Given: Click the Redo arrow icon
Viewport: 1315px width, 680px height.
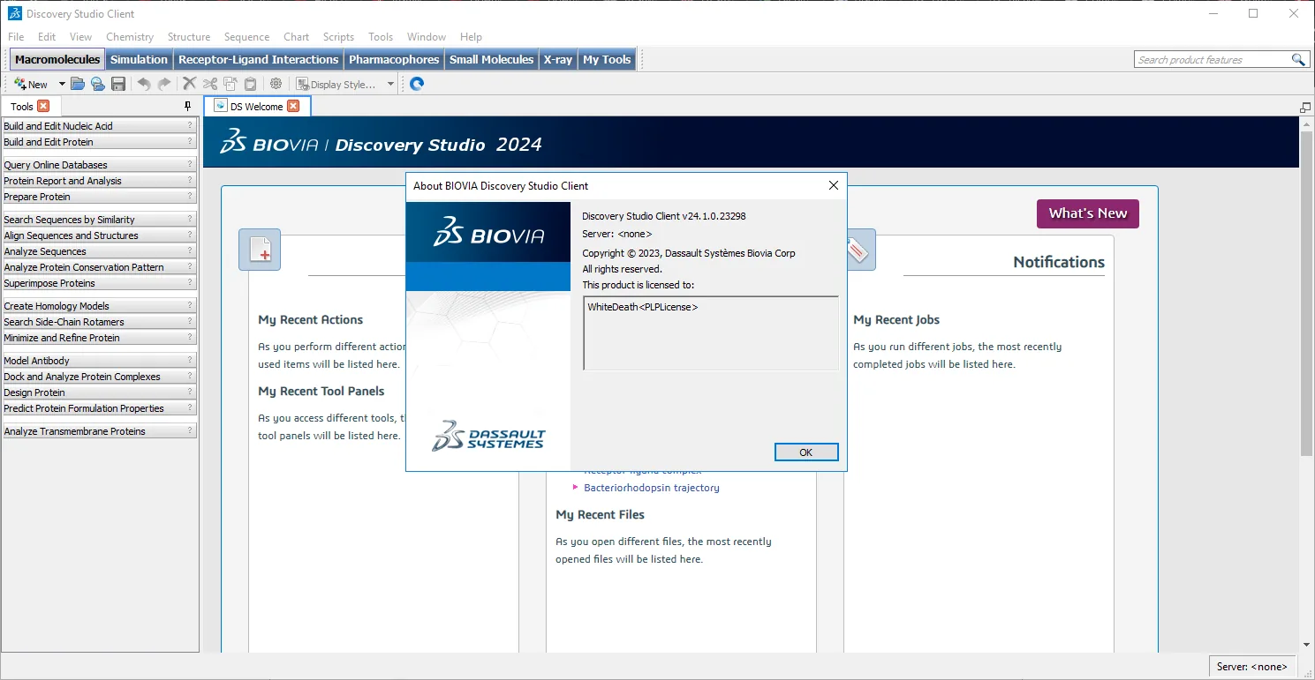Looking at the screenshot, I should (164, 84).
